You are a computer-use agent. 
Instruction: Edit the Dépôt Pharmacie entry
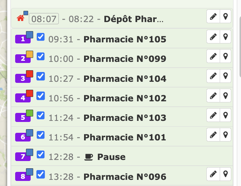tap(213, 17)
